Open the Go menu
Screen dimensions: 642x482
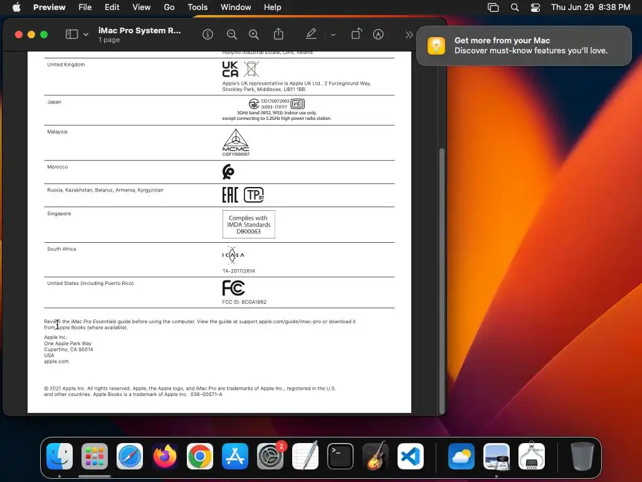(169, 7)
